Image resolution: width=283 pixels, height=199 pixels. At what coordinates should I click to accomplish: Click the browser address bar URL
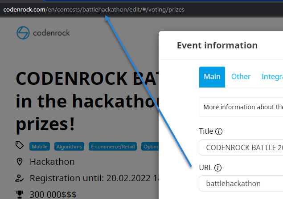[94, 9]
